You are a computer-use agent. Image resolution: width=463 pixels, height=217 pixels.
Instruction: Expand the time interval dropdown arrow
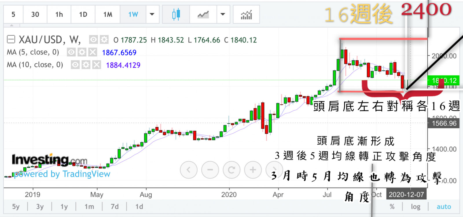152,14
